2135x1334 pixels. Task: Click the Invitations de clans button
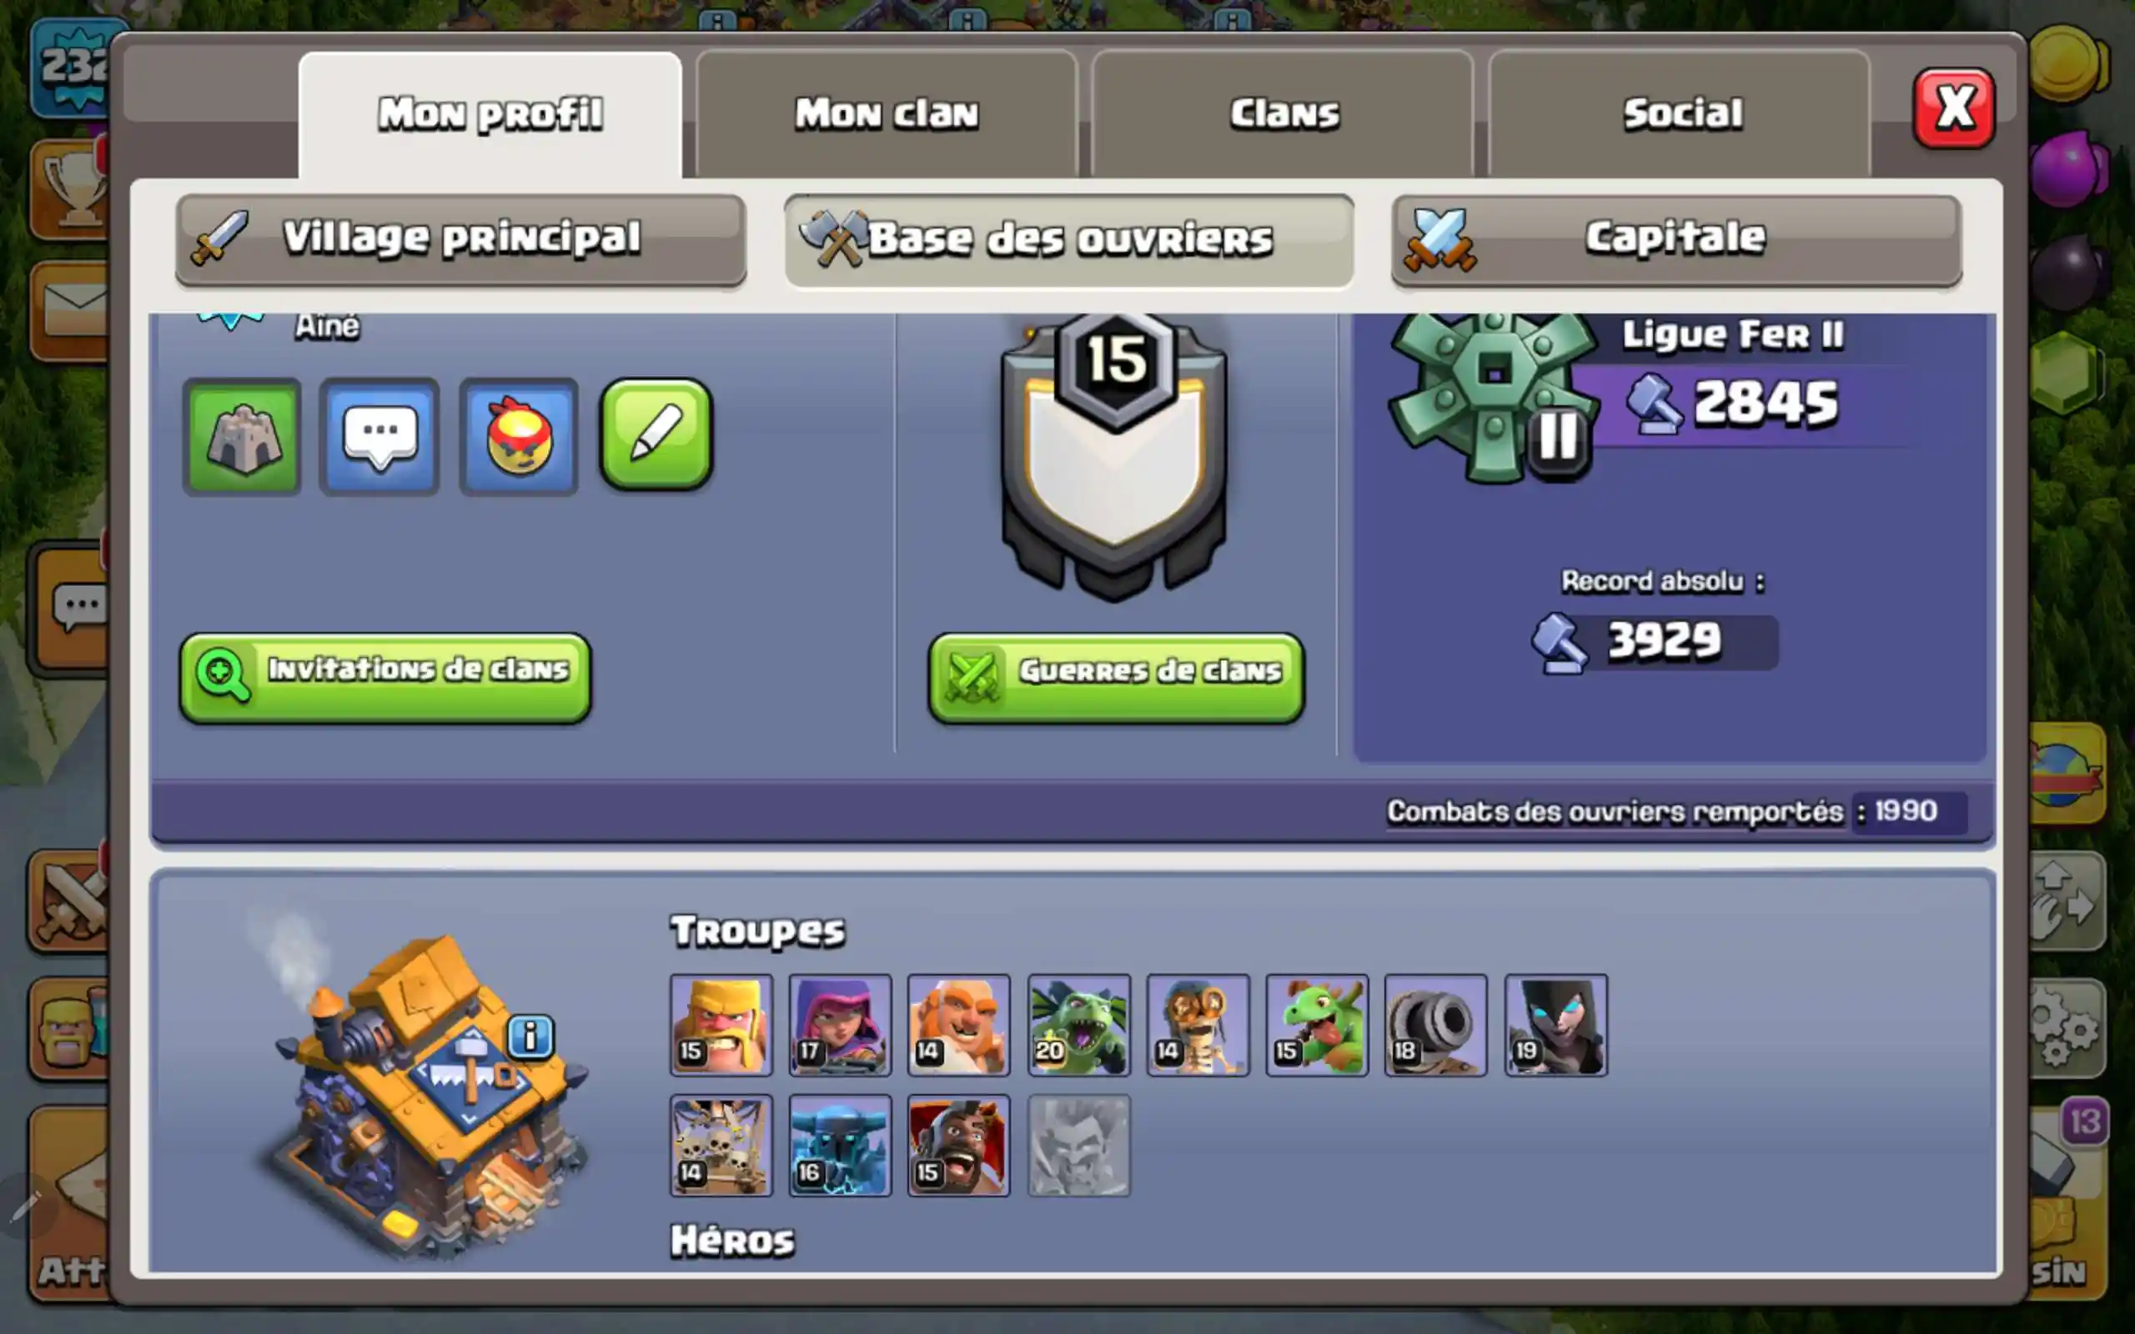pyautogui.click(x=385, y=678)
